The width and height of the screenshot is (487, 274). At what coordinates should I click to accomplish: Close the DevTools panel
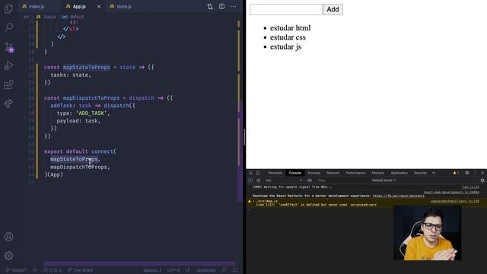pos(482,173)
